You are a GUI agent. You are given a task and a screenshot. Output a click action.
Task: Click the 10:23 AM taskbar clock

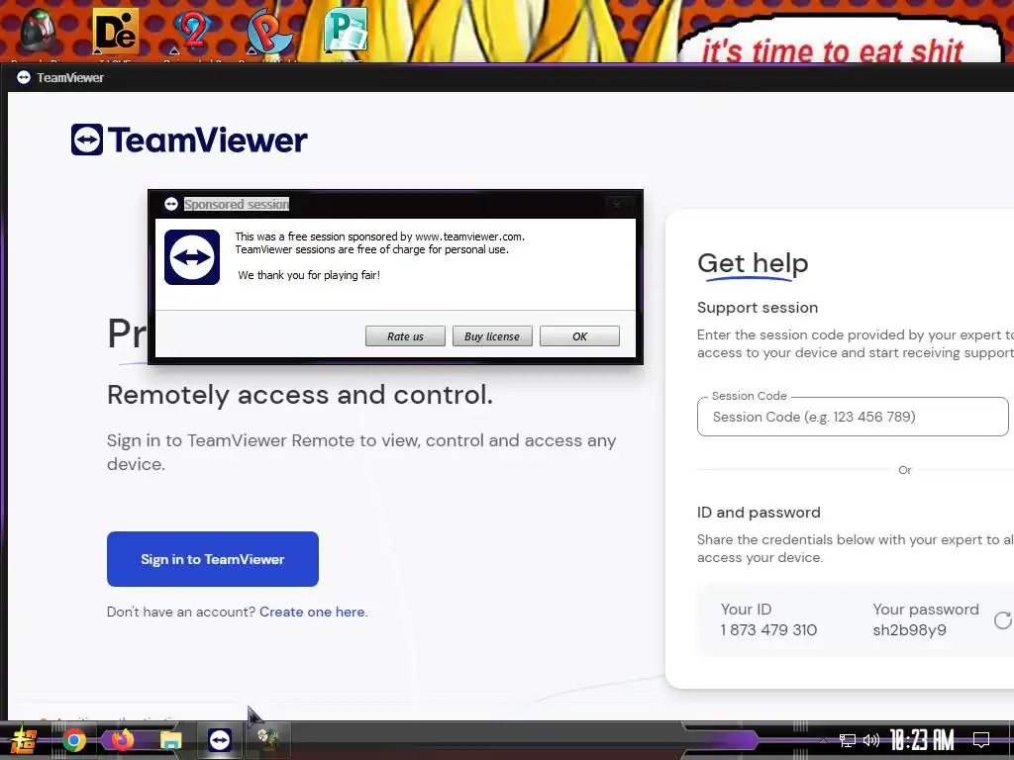point(922,740)
